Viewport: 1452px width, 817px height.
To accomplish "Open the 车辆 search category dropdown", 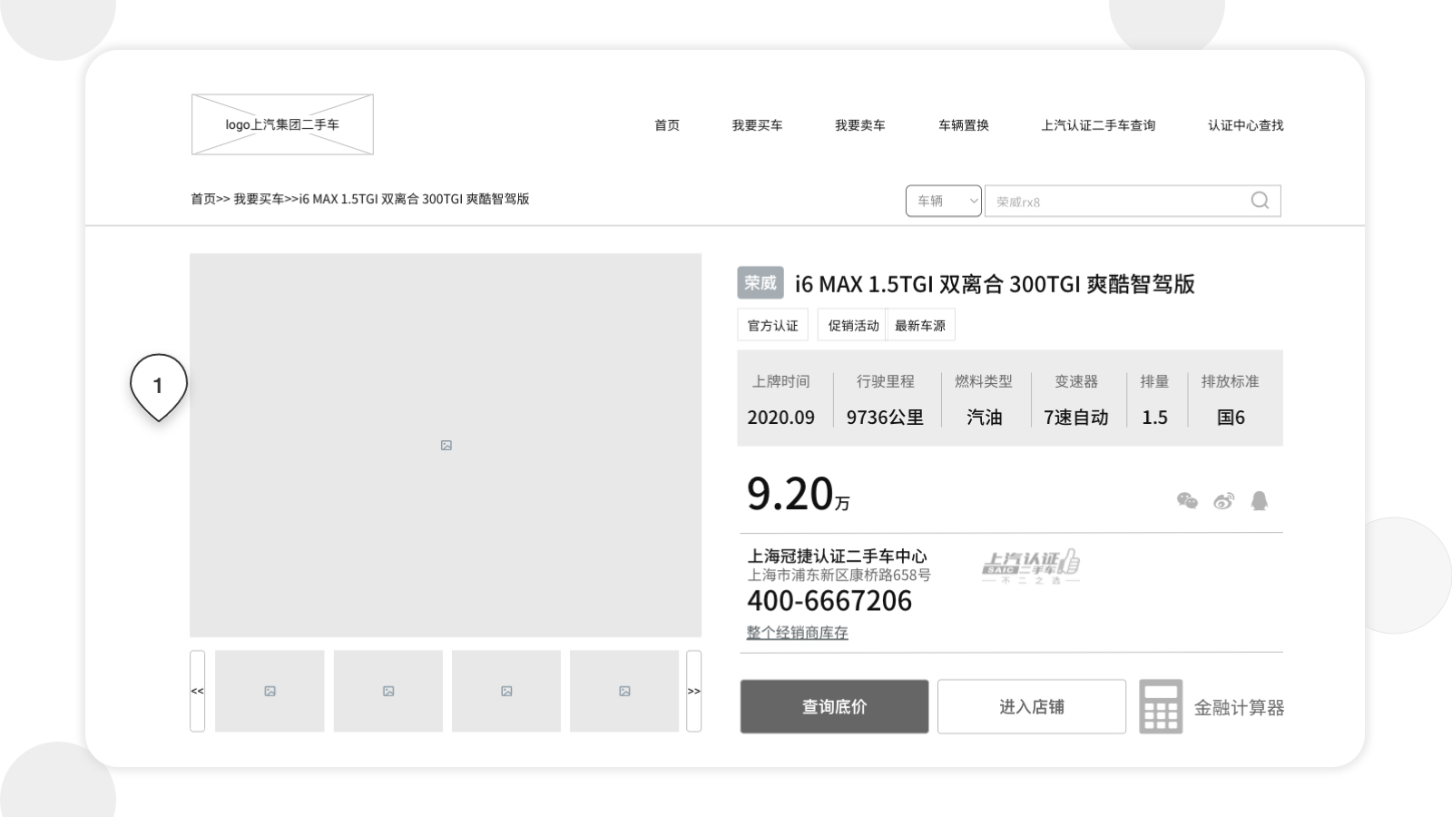I will (944, 201).
